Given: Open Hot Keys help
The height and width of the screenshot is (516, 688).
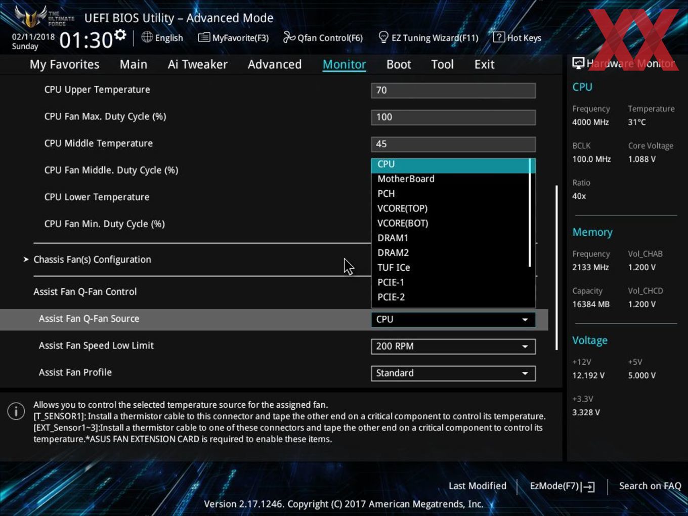Looking at the screenshot, I should tap(518, 37).
